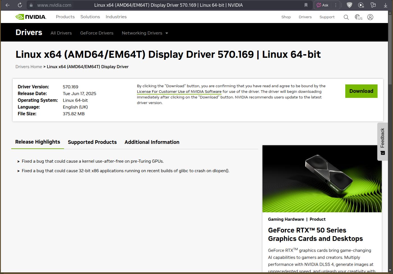Screen dimensions: 393x274
Task: Open the Solutions menu
Action: point(90,17)
